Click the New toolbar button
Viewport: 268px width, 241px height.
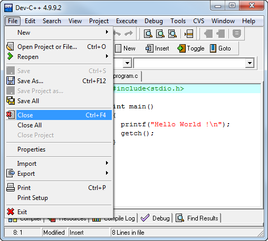pyautogui.click(x=125, y=48)
